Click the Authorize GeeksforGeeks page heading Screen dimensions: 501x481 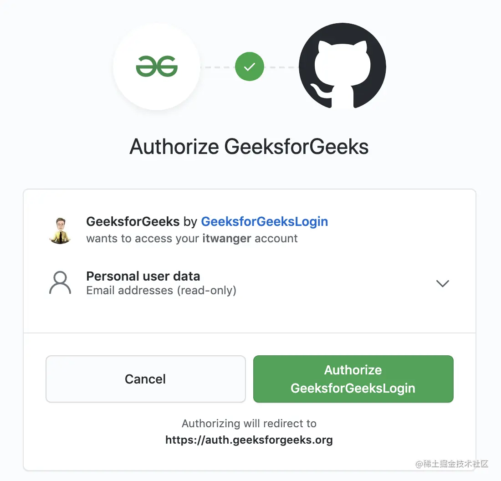click(x=249, y=147)
